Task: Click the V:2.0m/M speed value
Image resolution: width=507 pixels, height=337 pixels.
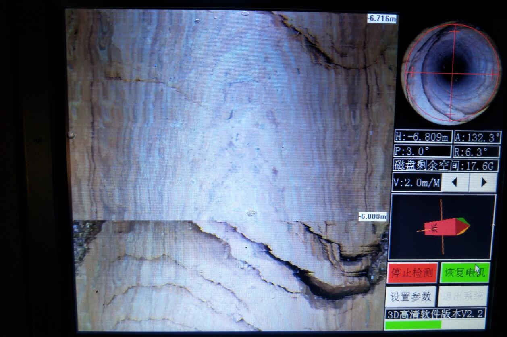Action: click(417, 183)
